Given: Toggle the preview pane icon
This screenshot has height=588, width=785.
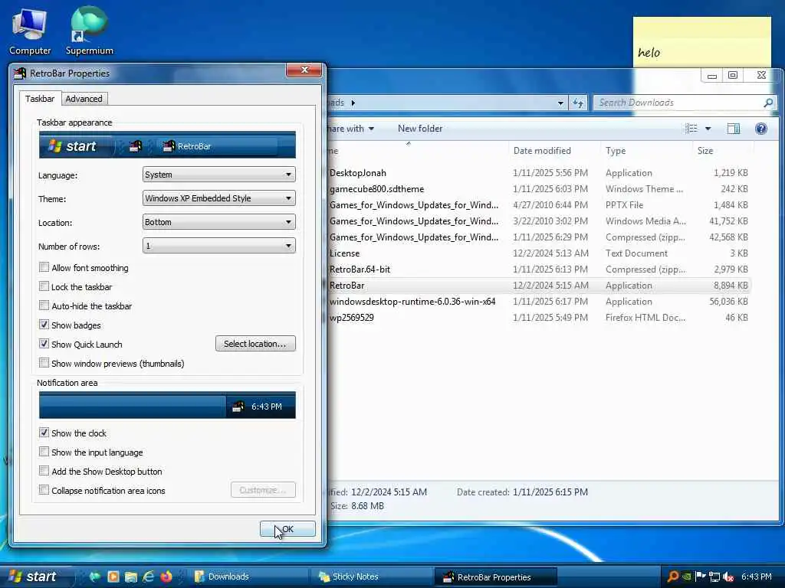Looking at the screenshot, I should [x=734, y=129].
